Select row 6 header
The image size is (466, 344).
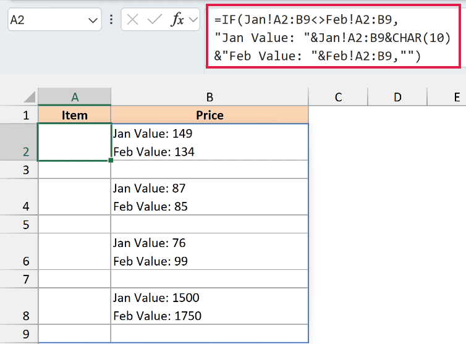tap(19, 251)
